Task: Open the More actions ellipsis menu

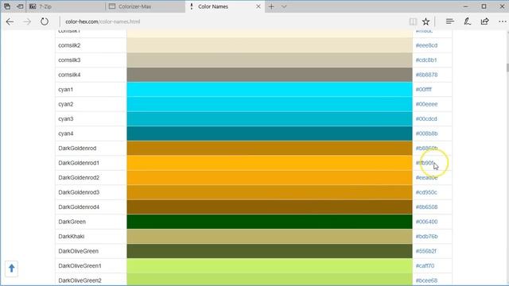Action: [502, 21]
